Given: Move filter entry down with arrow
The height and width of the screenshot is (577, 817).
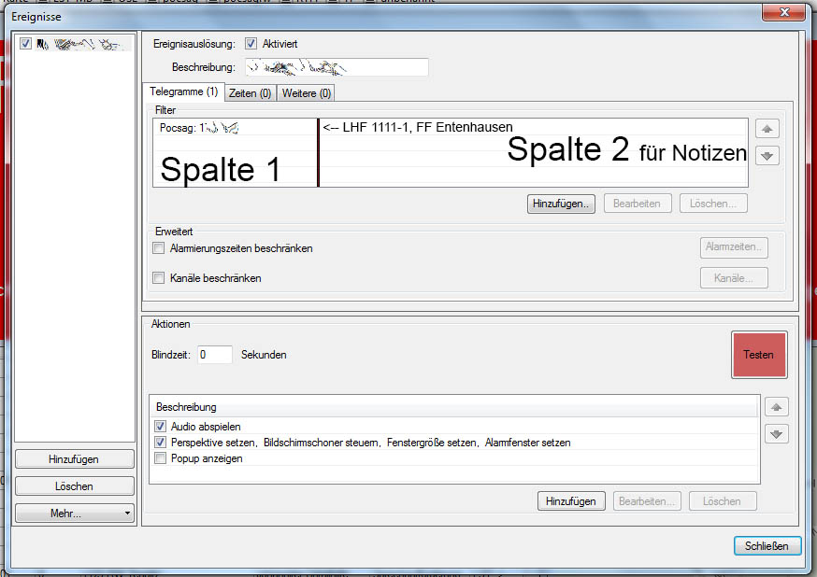Looking at the screenshot, I should (x=767, y=156).
